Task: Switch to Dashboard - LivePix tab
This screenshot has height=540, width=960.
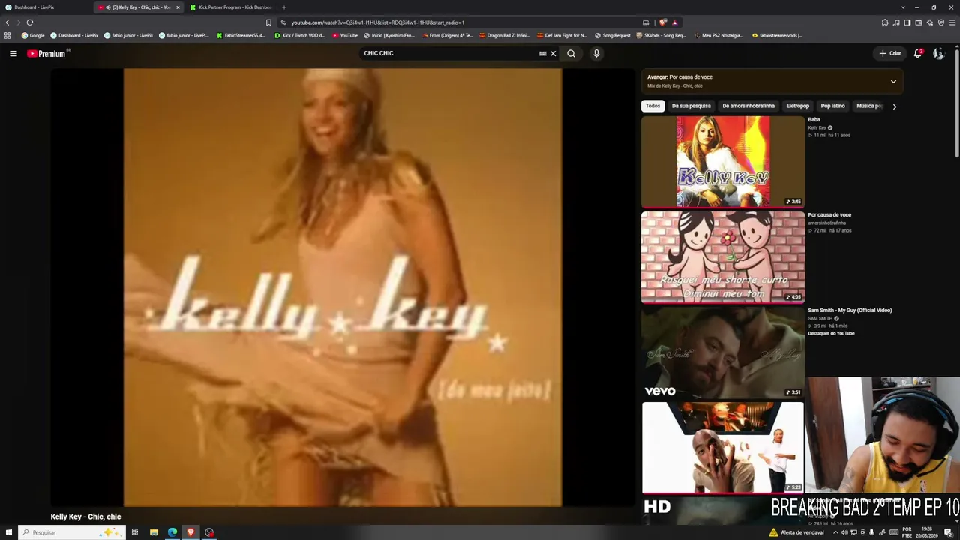Action: pyautogui.click(x=46, y=7)
